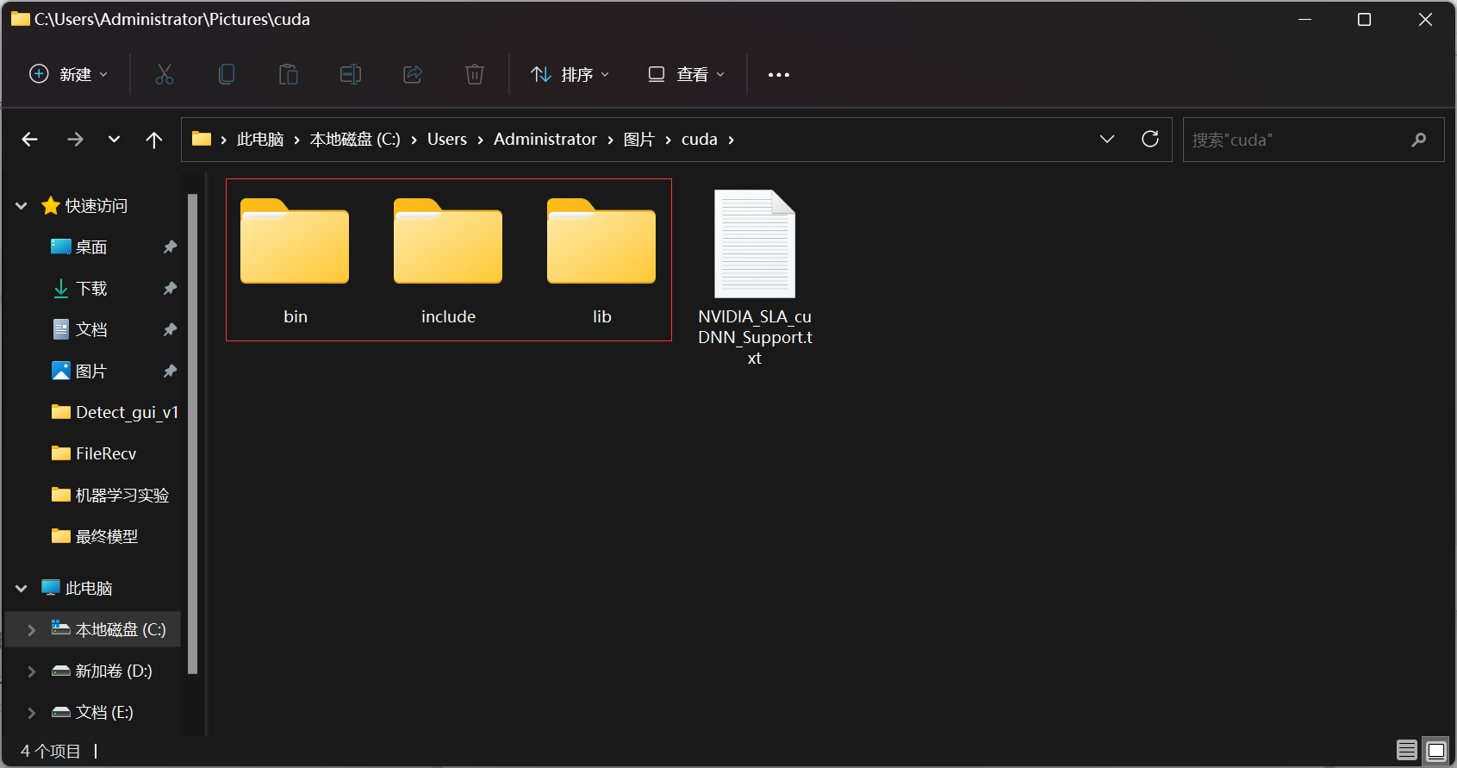The height and width of the screenshot is (768, 1457).
Task: Click the Share icon in toolbar
Action: click(x=413, y=74)
